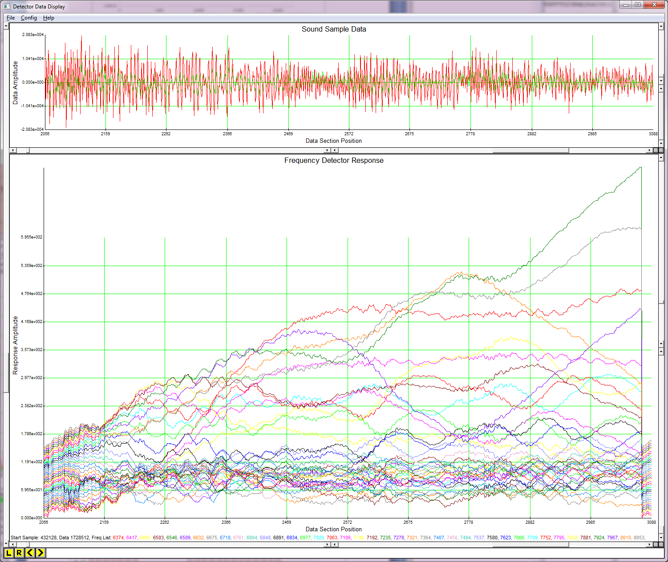Click the Detector Data Display title bar icon
The width and height of the screenshot is (668, 562).
(x=6, y=6)
